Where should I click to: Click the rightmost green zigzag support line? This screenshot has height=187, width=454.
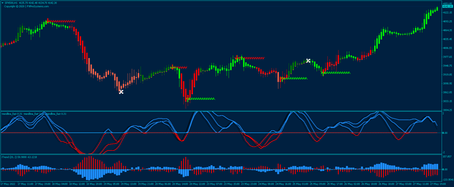pos(336,73)
